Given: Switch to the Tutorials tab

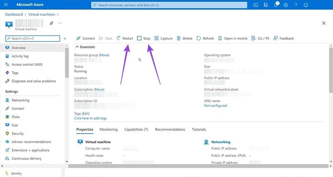Looking at the screenshot, I should pyautogui.click(x=199, y=130).
